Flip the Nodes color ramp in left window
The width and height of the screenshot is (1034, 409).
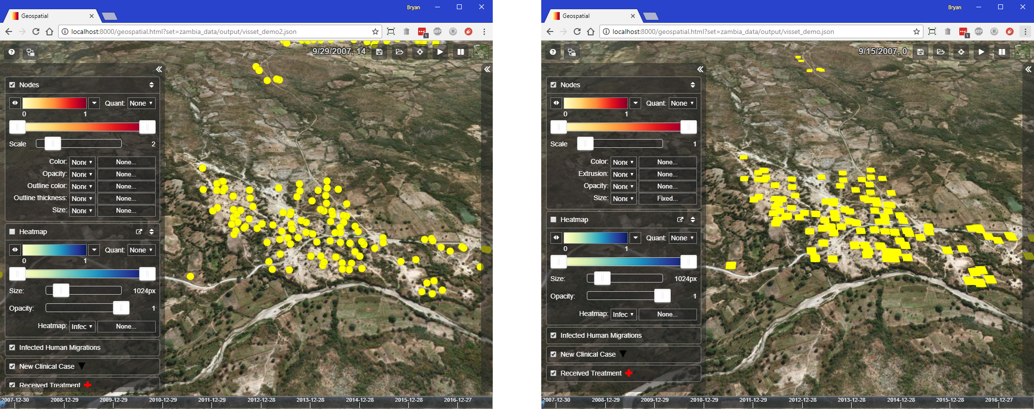(x=15, y=103)
